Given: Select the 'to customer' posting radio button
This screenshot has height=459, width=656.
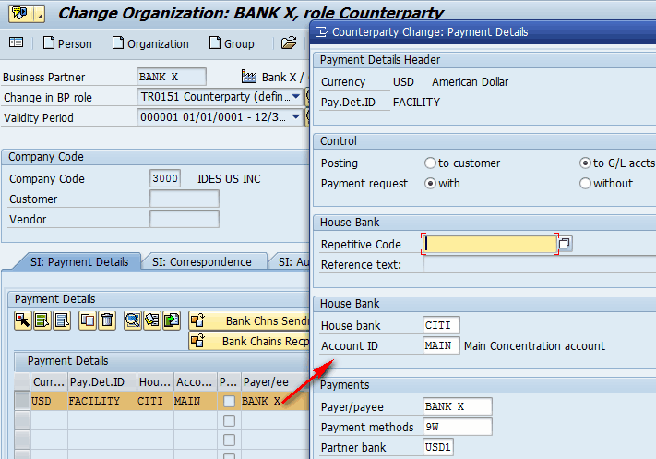Looking at the screenshot, I should pos(430,163).
